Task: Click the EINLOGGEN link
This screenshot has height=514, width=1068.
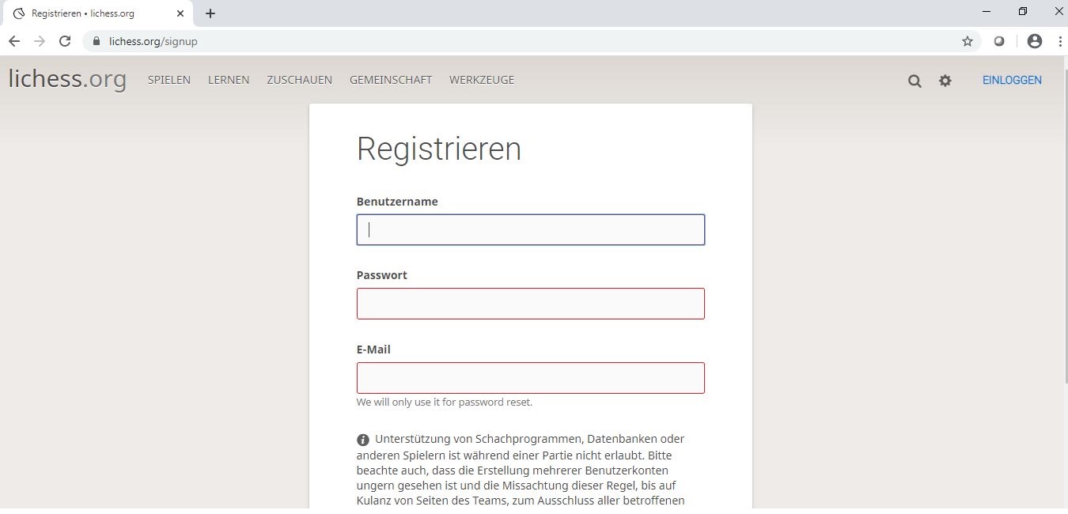Action: pyautogui.click(x=1012, y=80)
